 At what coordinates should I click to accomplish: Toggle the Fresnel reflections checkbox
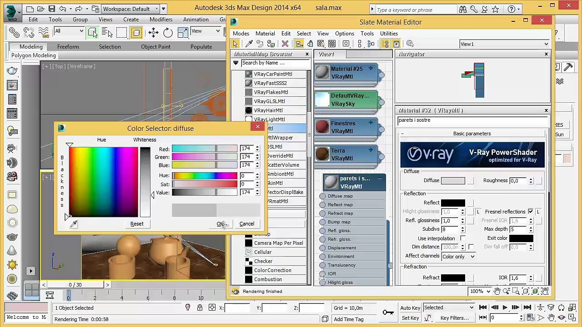530,212
